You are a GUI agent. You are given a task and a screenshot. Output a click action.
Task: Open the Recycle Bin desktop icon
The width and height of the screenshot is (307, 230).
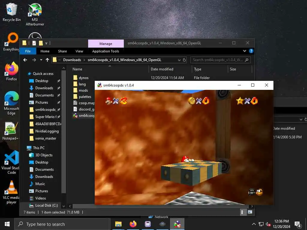[12, 12]
